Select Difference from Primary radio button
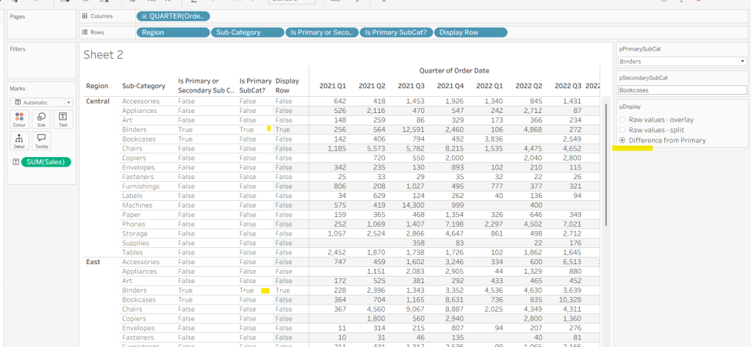The width and height of the screenshot is (751, 347). [623, 139]
